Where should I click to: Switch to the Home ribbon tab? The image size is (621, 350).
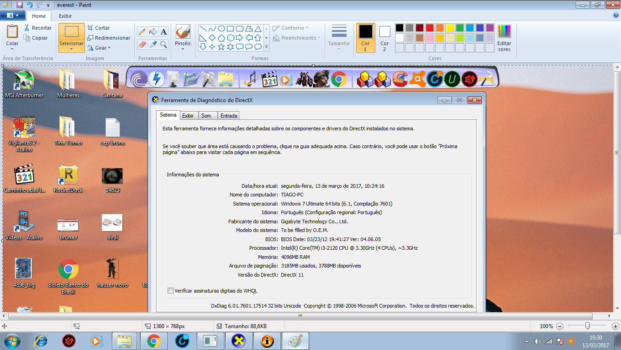point(39,16)
